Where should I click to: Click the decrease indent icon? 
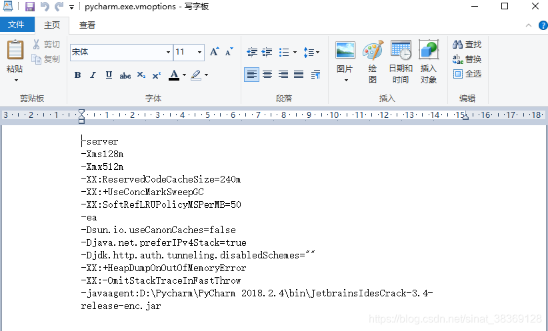[x=252, y=52]
